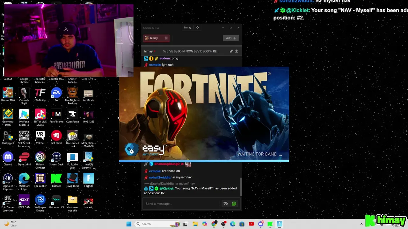Open Fortnite desktop shortcut

point(89,180)
